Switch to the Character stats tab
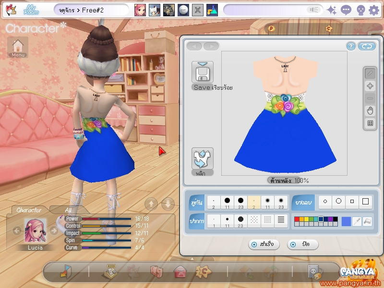The image size is (384, 288). (x=29, y=210)
